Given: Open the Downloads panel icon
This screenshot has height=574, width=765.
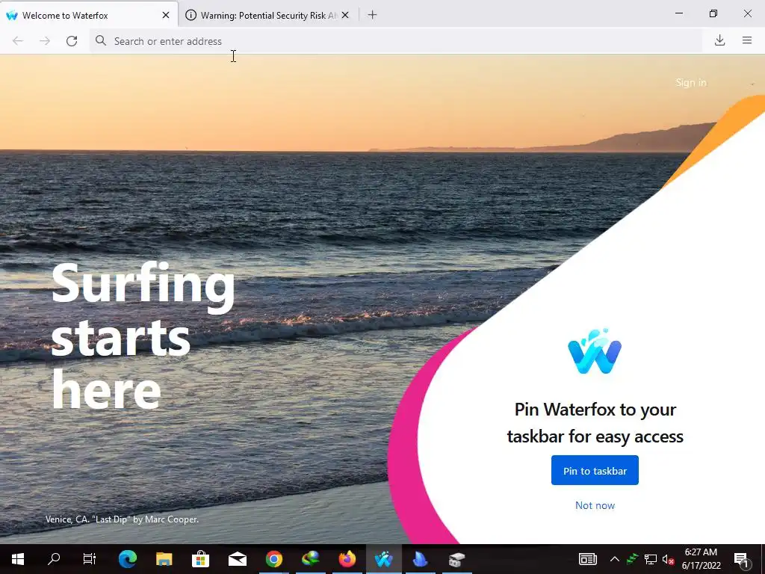Looking at the screenshot, I should coord(719,40).
